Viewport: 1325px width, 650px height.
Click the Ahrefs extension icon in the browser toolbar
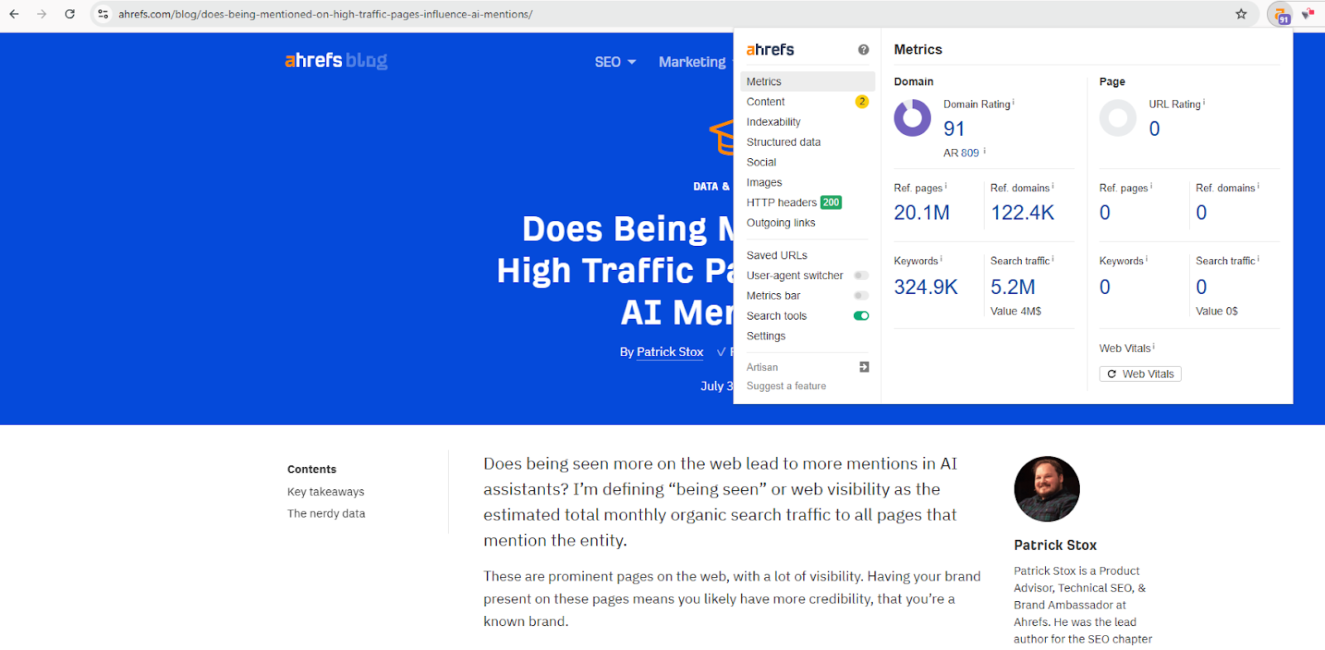point(1280,14)
